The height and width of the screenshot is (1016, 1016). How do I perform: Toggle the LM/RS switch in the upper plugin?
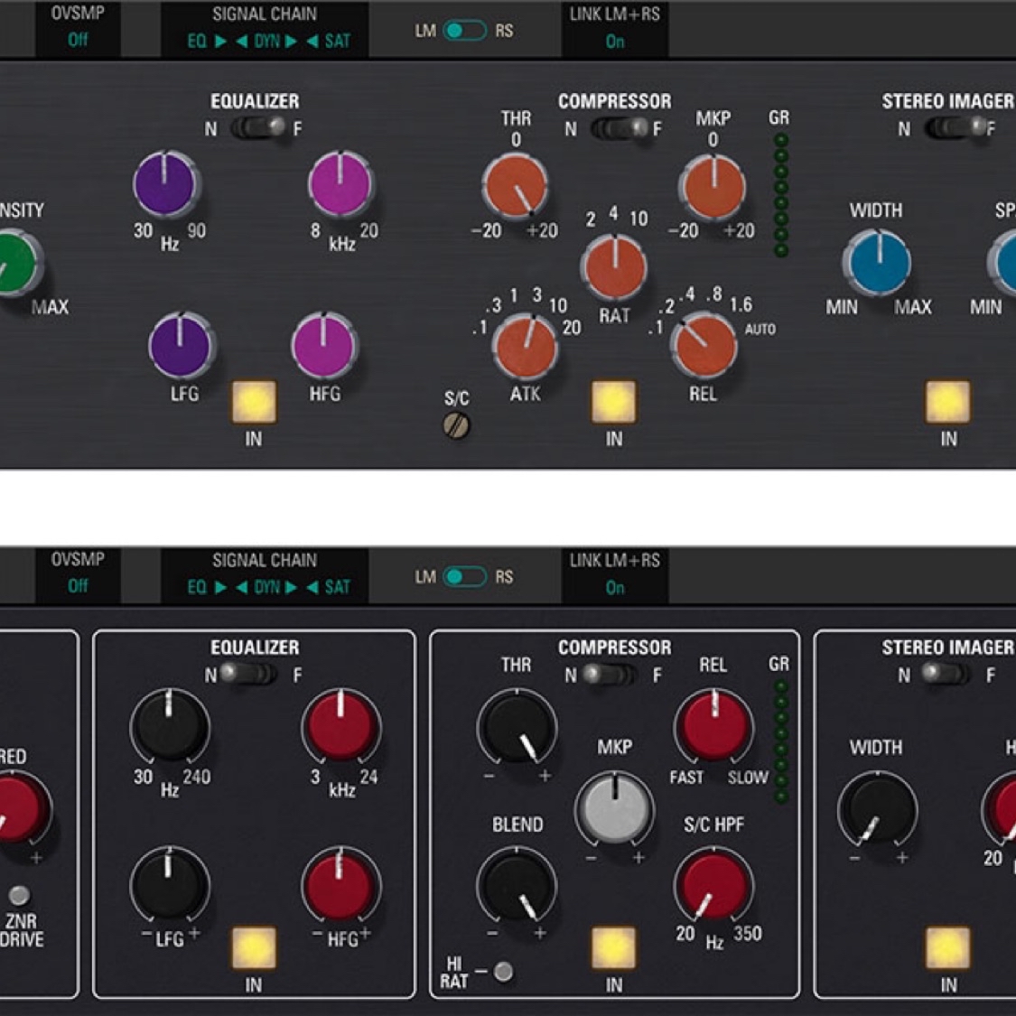point(464,31)
